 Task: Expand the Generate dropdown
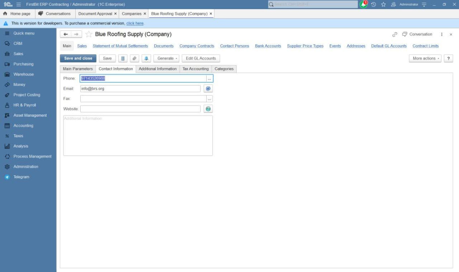pos(166,59)
